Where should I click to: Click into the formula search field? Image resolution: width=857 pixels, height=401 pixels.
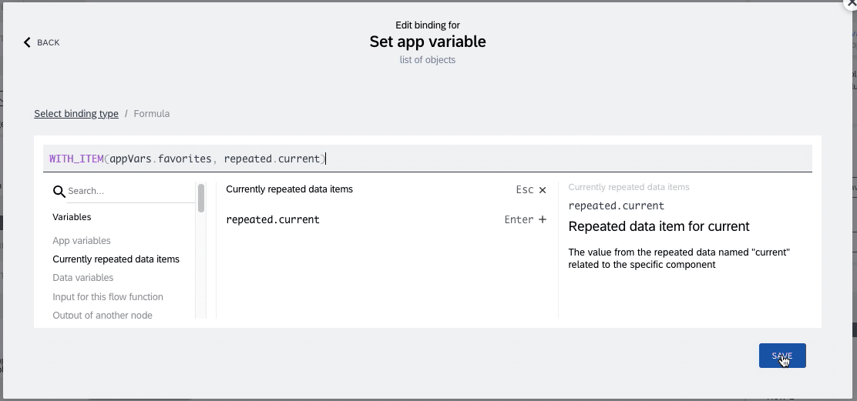(x=130, y=191)
